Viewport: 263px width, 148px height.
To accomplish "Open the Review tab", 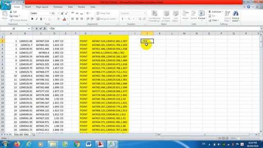I will click(x=81, y=7).
